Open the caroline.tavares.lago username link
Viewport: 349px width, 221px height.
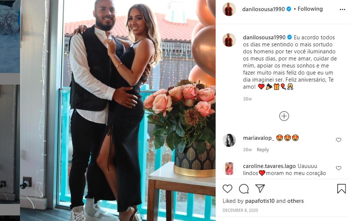(x=269, y=166)
